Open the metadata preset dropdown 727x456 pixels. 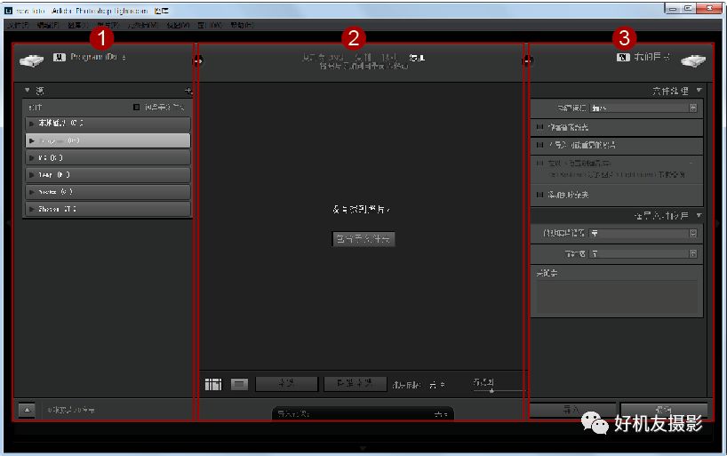coord(643,253)
